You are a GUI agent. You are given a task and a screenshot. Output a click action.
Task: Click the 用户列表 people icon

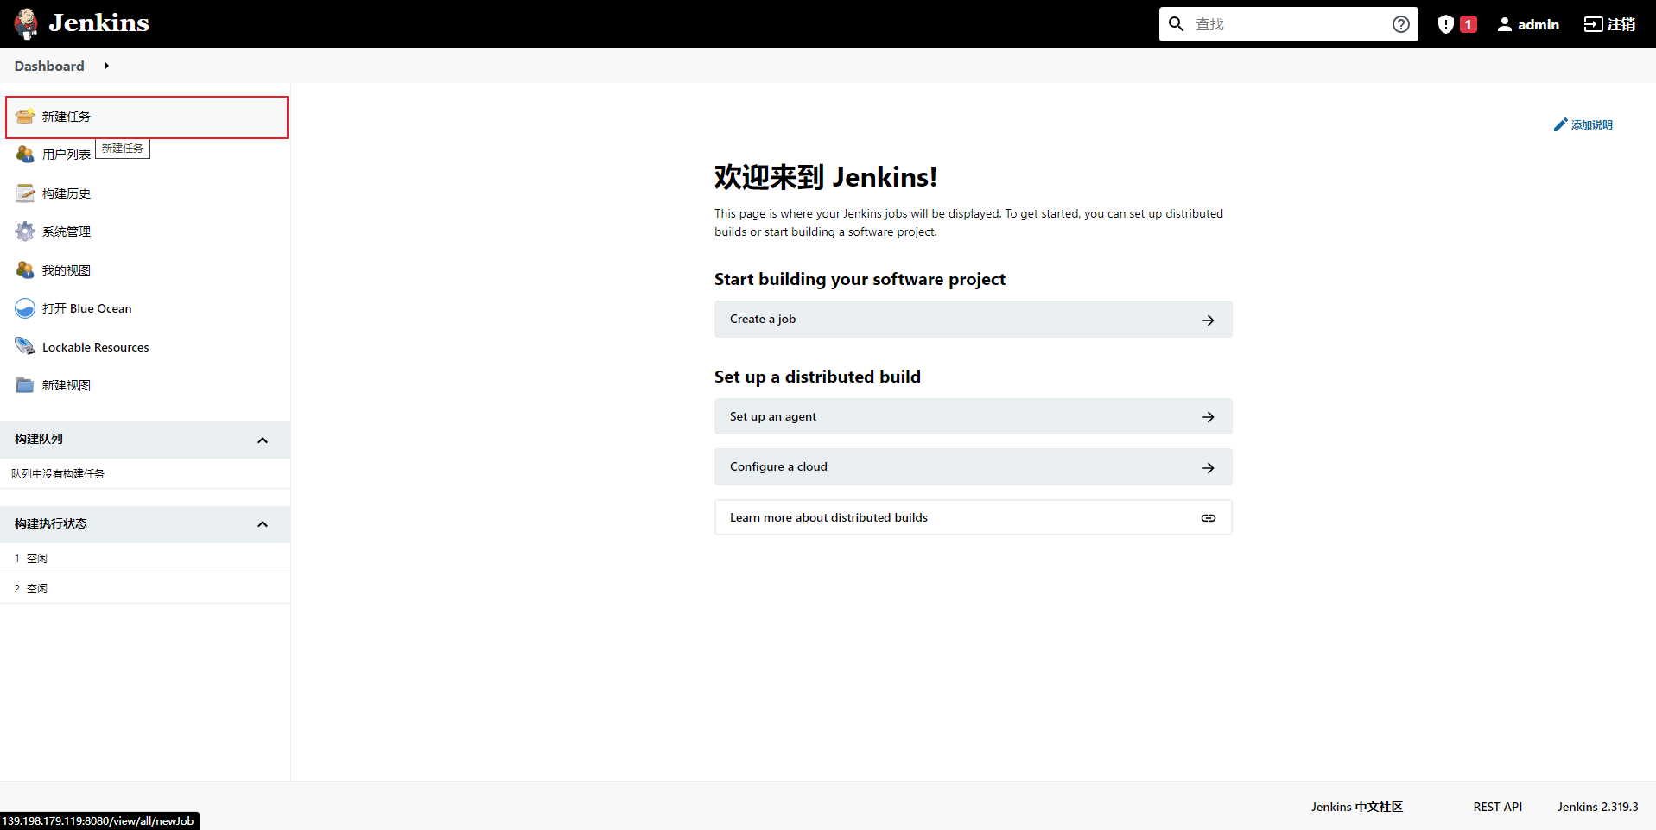[25, 155]
